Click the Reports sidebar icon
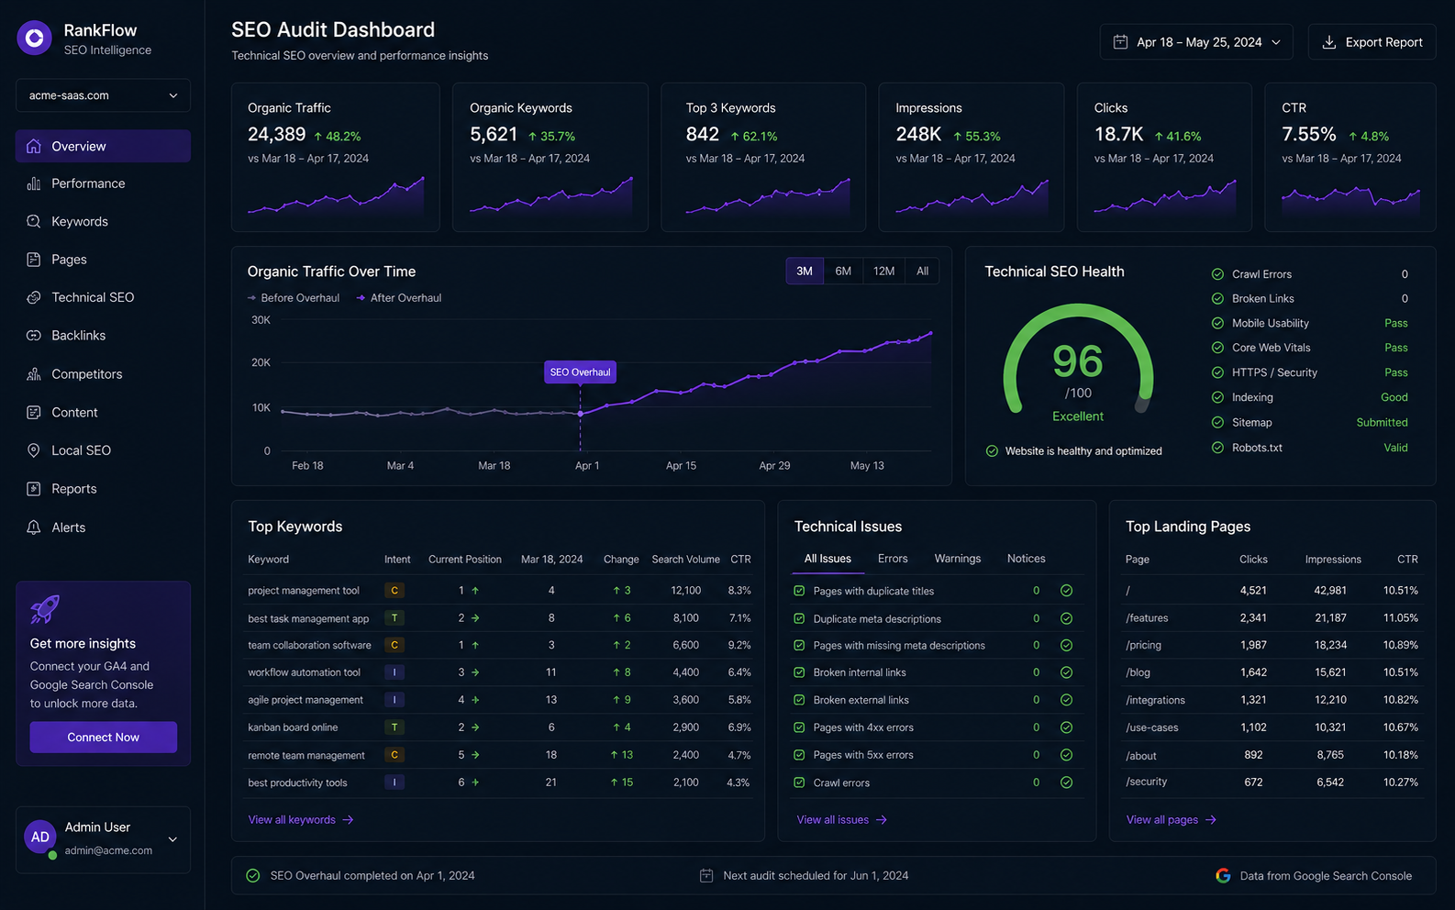The height and width of the screenshot is (910, 1455). (x=34, y=489)
